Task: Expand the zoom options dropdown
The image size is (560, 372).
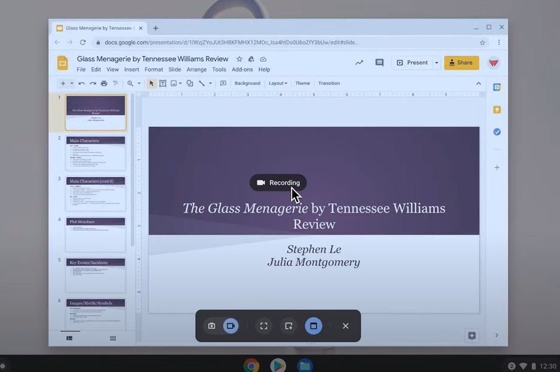Action: 139,83
